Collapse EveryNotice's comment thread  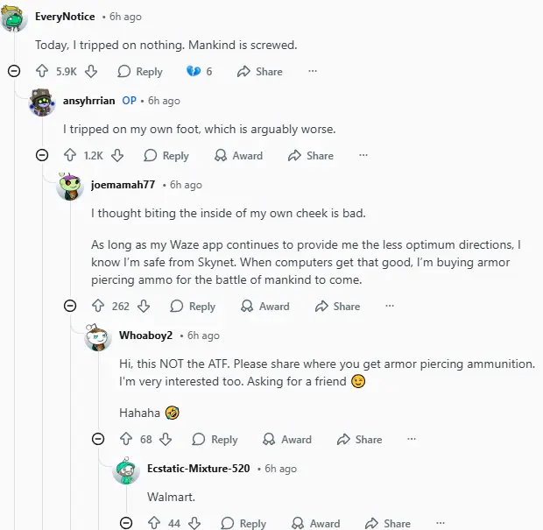(14, 72)
